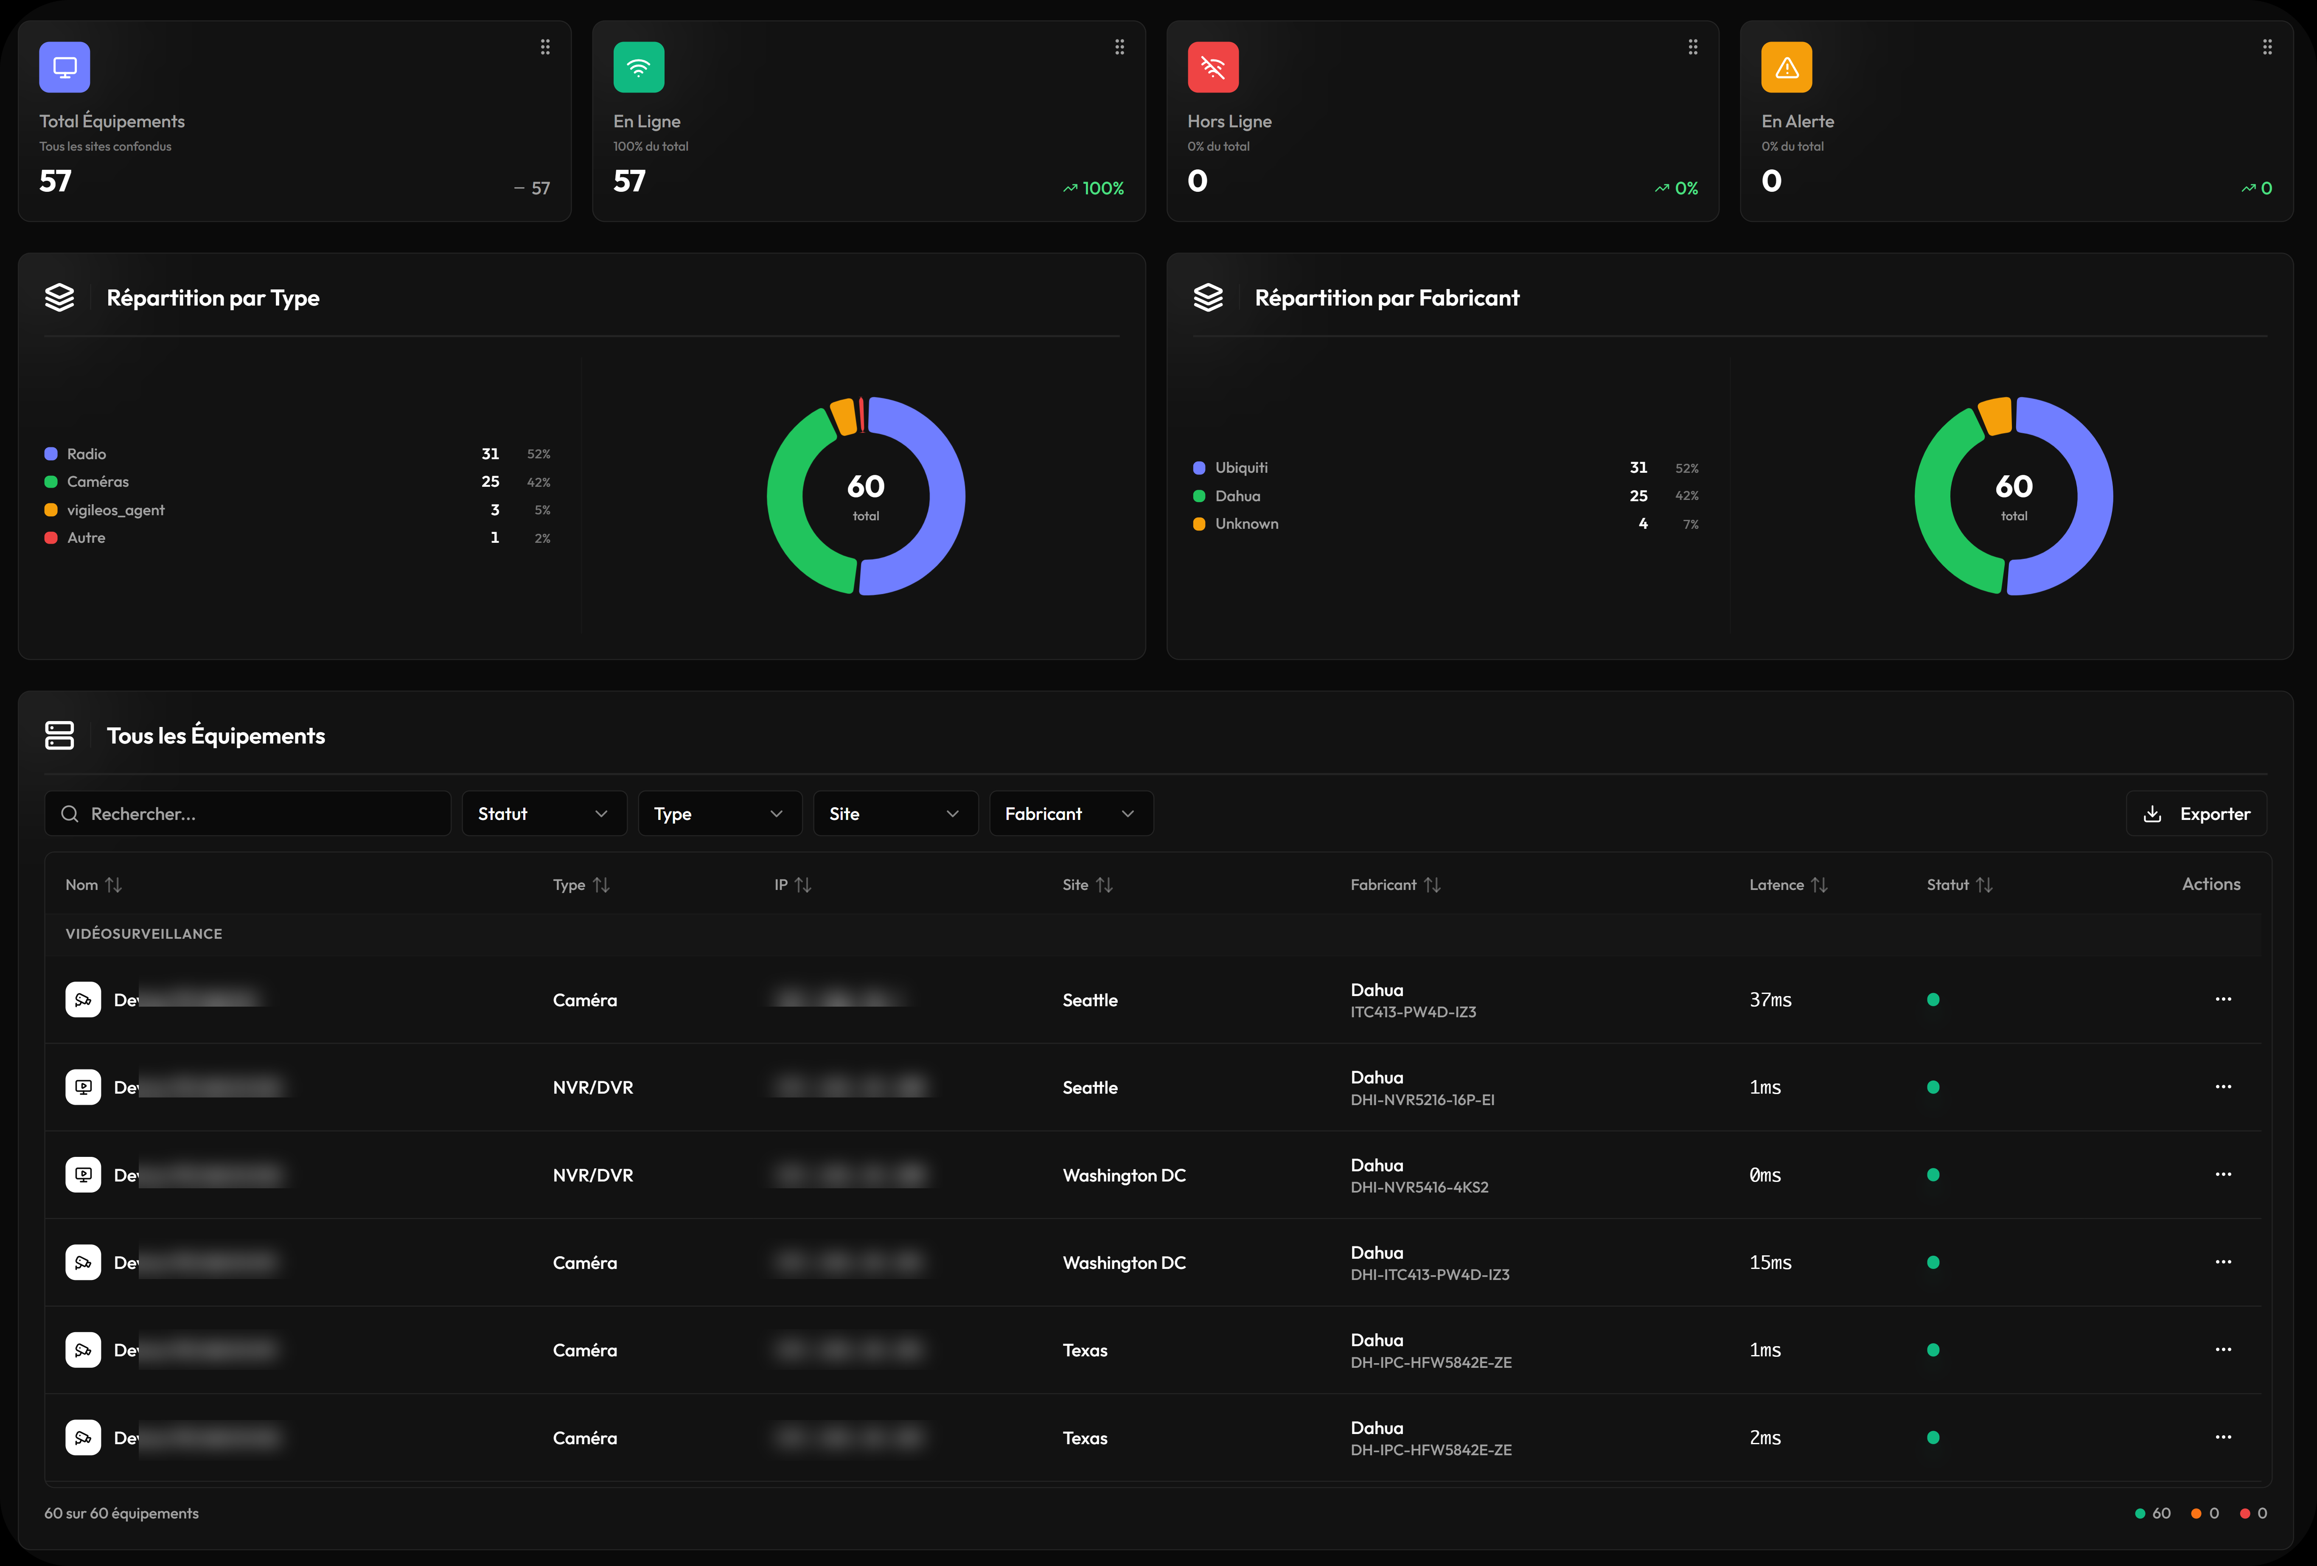Focus the Rechercher search field
Viewport: 2317px width, 1566px height.
pyautogui.click(x=247, y=814)
